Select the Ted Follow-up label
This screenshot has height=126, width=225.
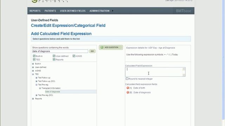(44, 78)
